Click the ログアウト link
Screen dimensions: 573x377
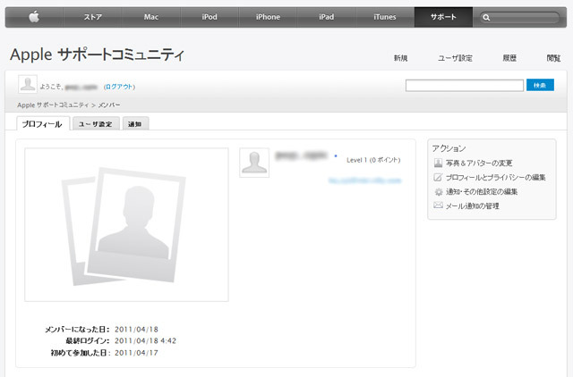(x=119, y=87)
